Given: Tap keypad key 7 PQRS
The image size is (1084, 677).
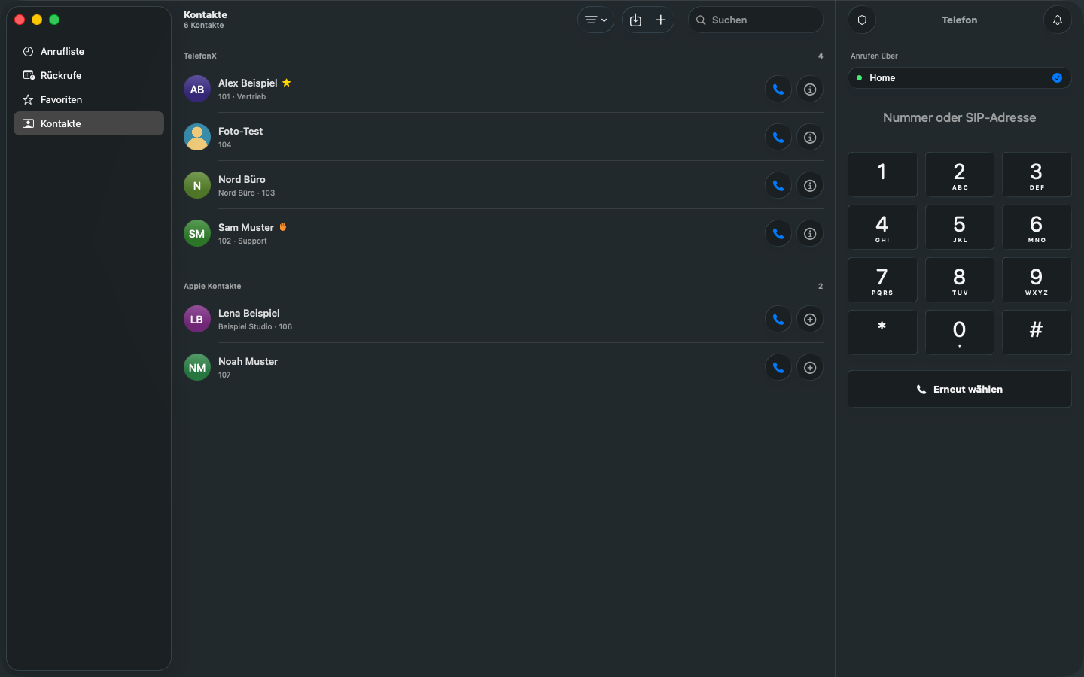Looking at the screenshot, I should 882,280.
